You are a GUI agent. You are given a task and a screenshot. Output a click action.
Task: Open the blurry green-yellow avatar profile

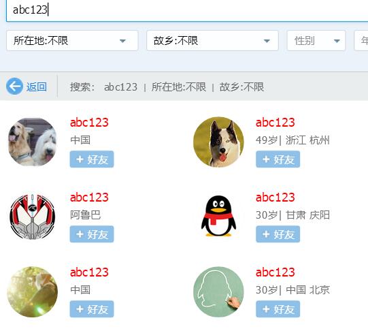tap(33, 291)
